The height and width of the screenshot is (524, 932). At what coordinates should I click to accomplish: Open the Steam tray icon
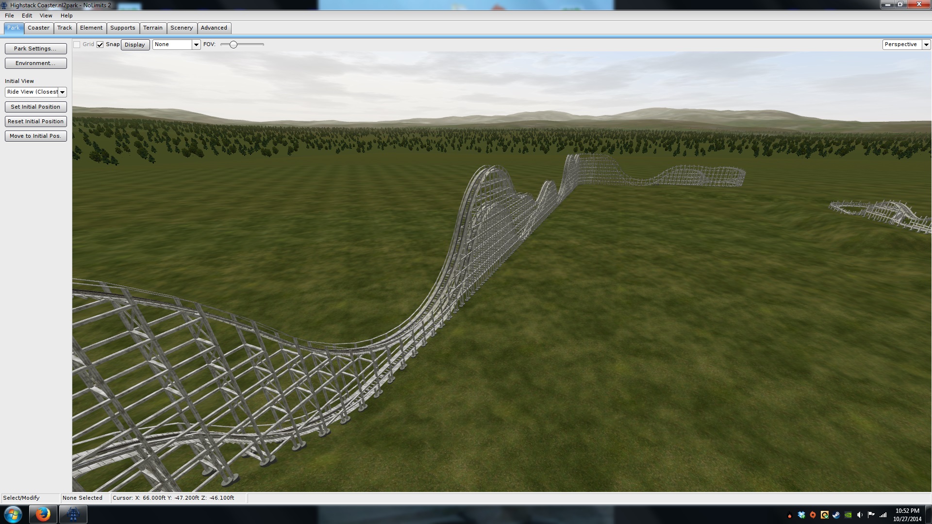836,515
